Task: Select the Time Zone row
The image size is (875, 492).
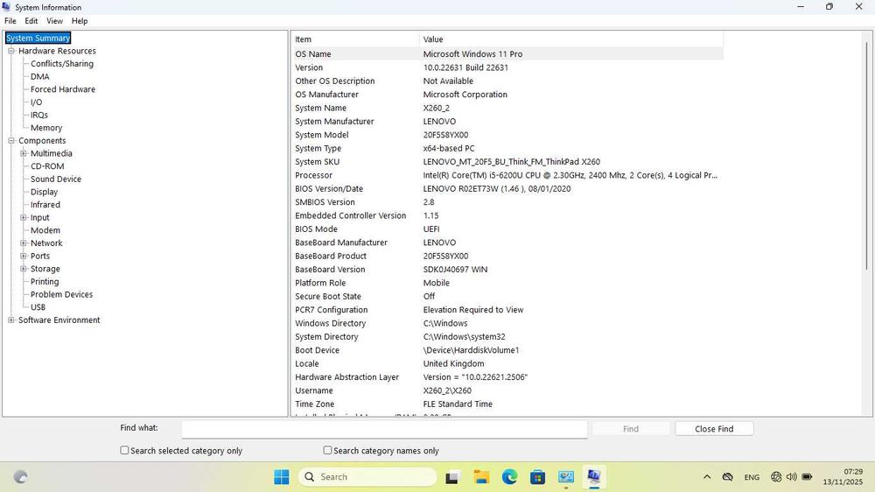Action: tap(507, 404)
